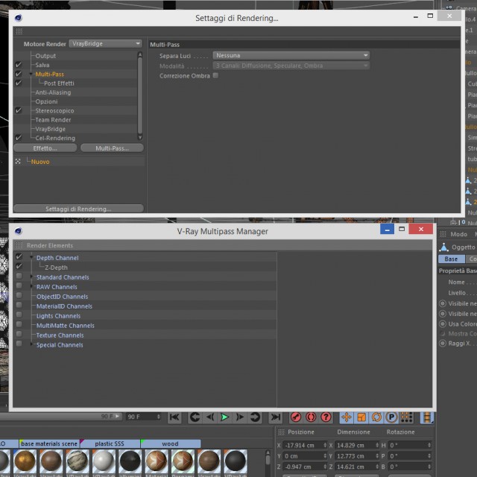
Task: Select the base materials scene tab
Action: (49, 443)
